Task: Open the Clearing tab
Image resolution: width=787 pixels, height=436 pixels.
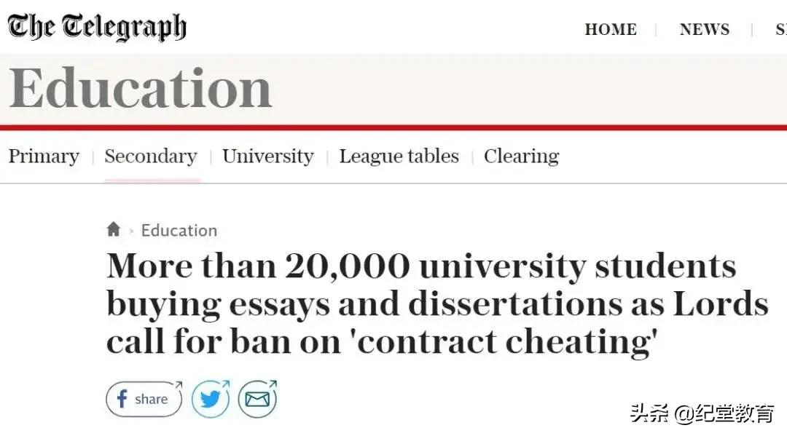Action: pos(521,156)
